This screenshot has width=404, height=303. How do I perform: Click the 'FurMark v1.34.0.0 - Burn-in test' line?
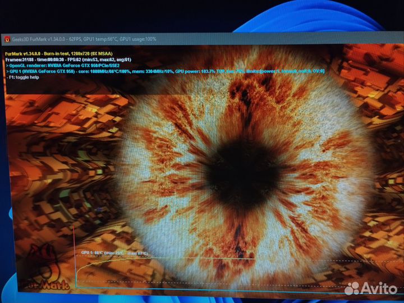click(59, 54)
